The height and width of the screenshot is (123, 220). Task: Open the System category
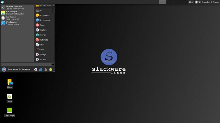point(44,59)
